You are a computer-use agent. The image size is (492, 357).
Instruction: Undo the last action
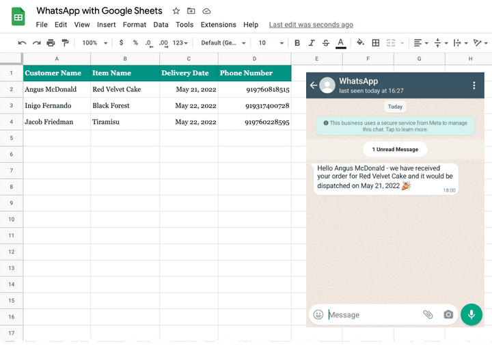click(22, 42)
